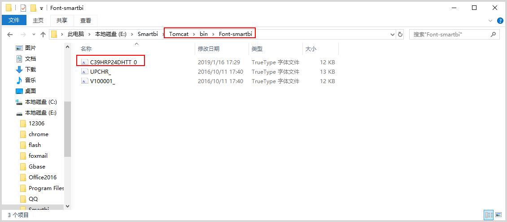Open 下载 in the navigation pane
Screen dimensions: 507x222
tap(31, 69)
